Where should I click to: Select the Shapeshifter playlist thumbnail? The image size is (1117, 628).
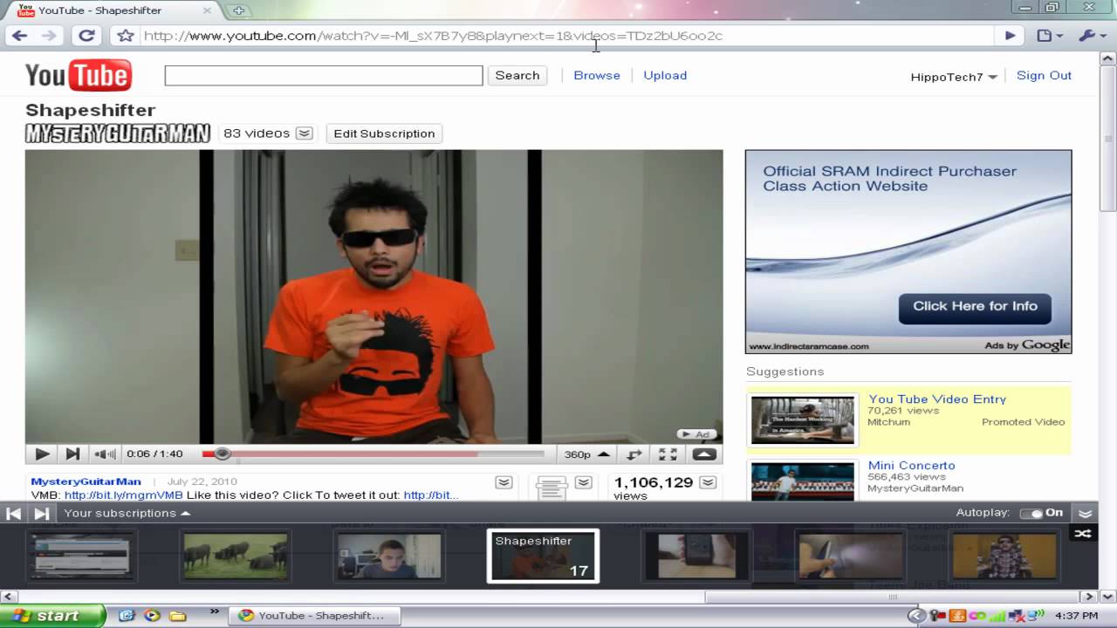tap(543, 556)
